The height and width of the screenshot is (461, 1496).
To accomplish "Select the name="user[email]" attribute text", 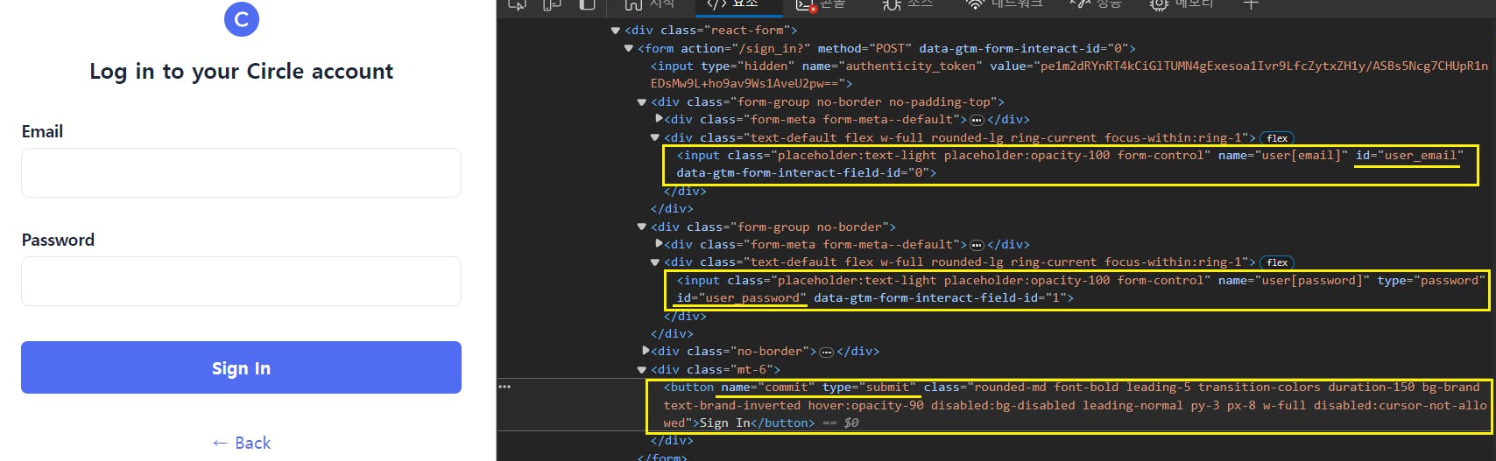I will point(1283,156).
